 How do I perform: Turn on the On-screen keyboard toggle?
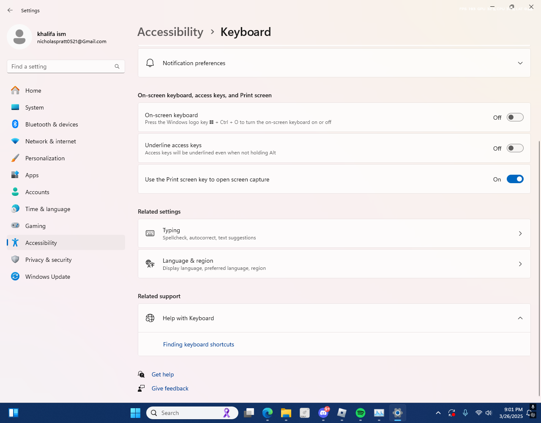pos(515,117)
